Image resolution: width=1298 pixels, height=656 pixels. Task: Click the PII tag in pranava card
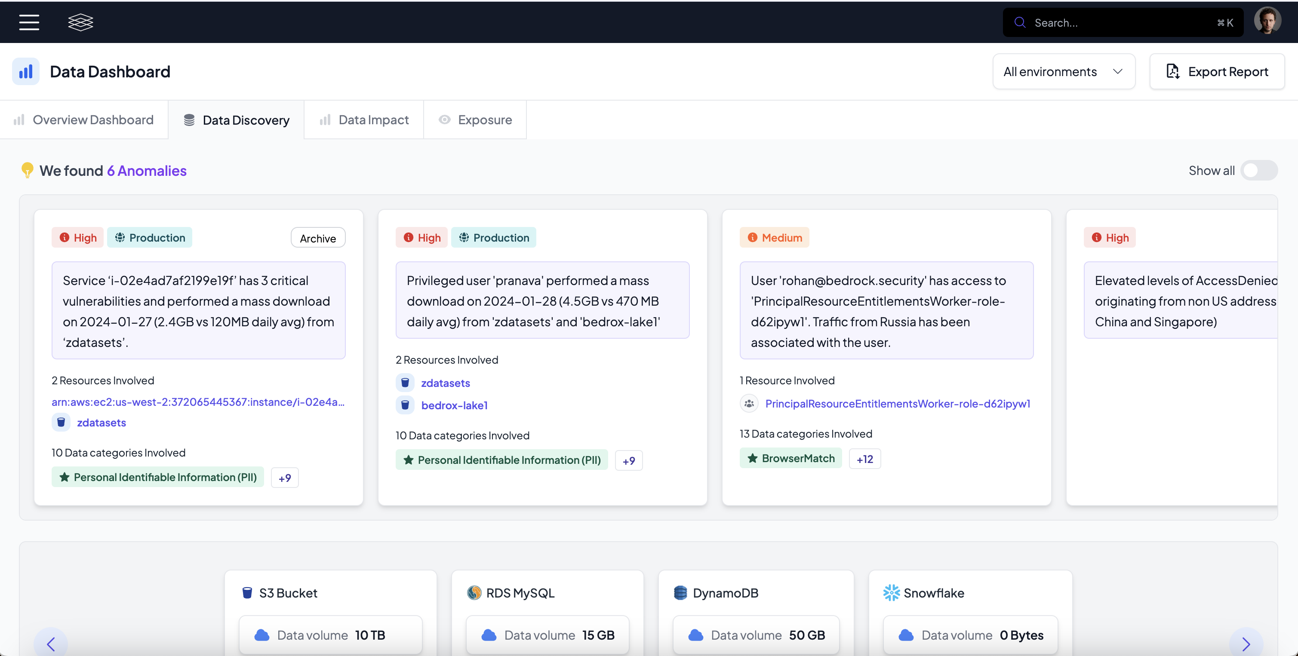pyautogui.click(x=502, y=460)
